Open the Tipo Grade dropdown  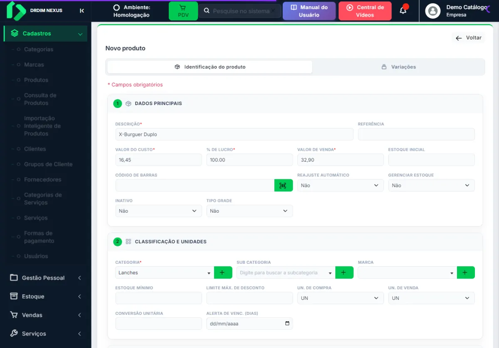coord(249,211)
